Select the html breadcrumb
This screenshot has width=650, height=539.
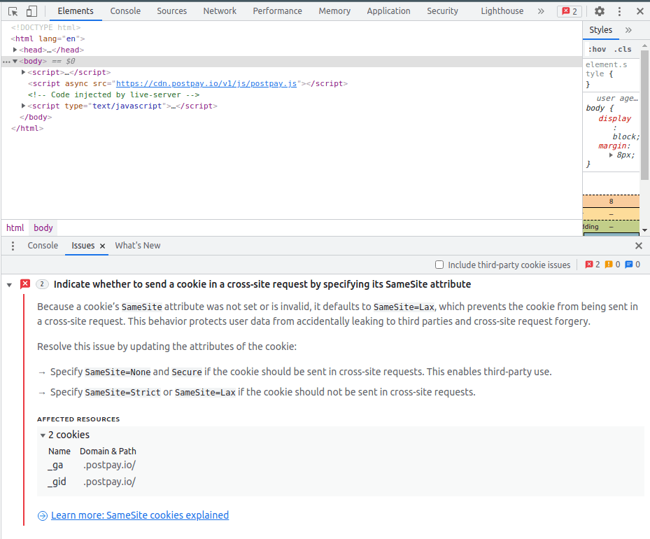click(x=15, y=228)
